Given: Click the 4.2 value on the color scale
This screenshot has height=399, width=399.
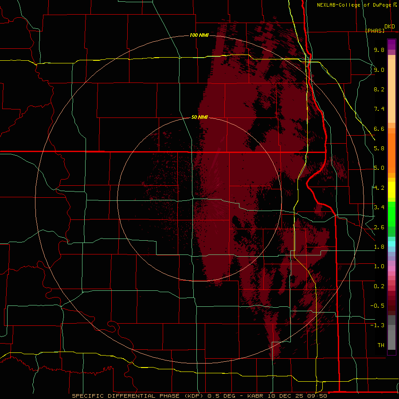Looking at the screenshot, I should click(x=379, y=188).
